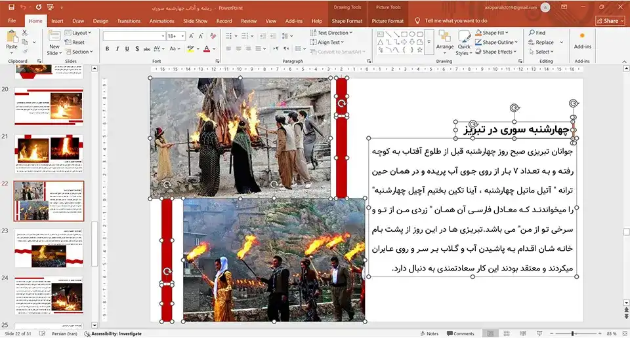This screenshot has height=338, width=630.
Task: Apply text shadow with the S icon
Action: [x=137, y=49]
